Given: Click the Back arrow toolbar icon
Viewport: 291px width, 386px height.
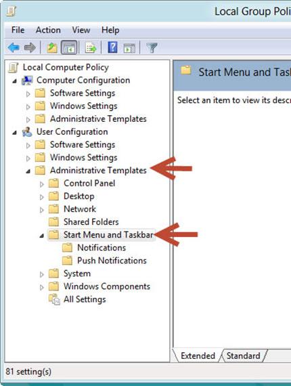Looking at the screenshot, I should tap(14, 47).
